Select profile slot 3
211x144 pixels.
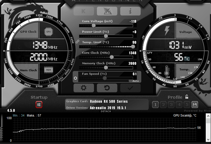pos(171,105)
